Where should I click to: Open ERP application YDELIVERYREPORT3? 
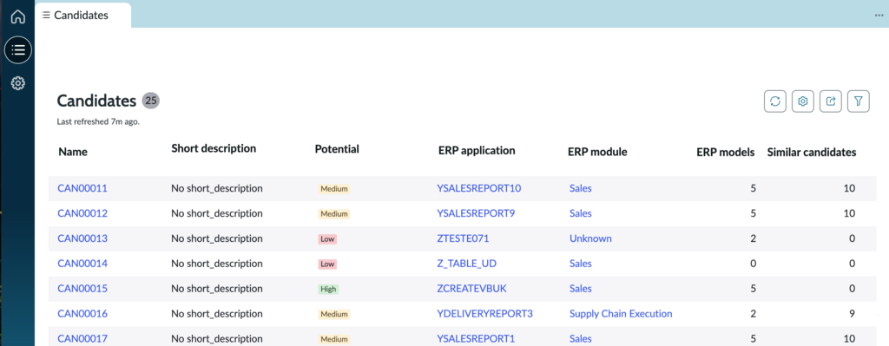pyautogui.click(x=484, y=314)
